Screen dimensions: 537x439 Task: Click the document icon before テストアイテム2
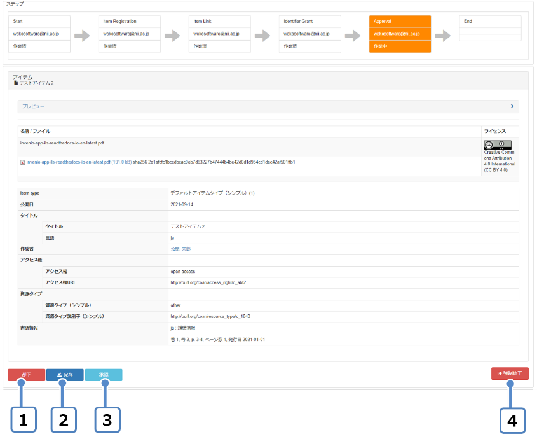point(16,83)
